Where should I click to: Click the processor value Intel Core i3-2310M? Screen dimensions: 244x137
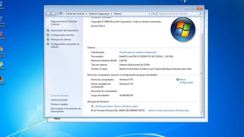tap(146, 57)
